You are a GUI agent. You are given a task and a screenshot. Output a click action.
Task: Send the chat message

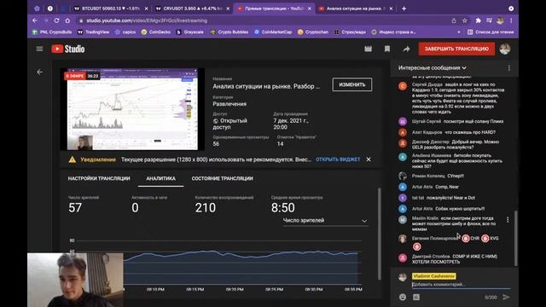pyautogui.click(x=506, y=297)
